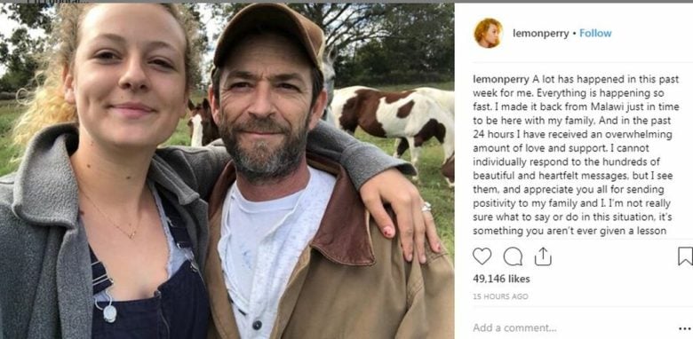Viewport: 693px width, 339px height.
Task: Share the post using the upload arrow icon
Action: click(543, 256)
